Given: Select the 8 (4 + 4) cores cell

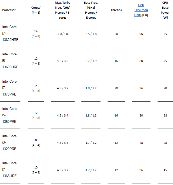Looking at the screenshot, I should click(x=36, y=142).
